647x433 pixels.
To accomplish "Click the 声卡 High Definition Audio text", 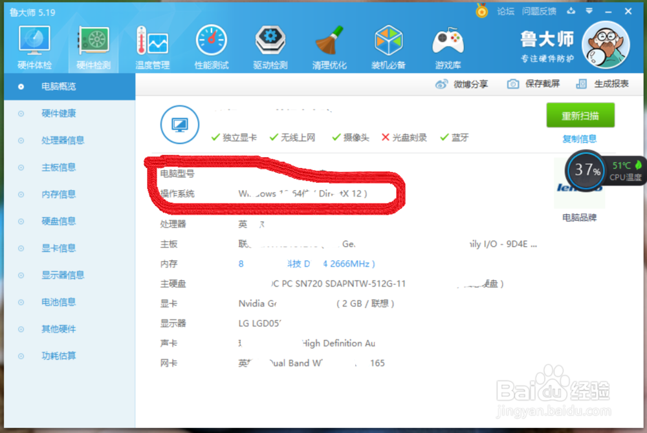I will point(307,343).
